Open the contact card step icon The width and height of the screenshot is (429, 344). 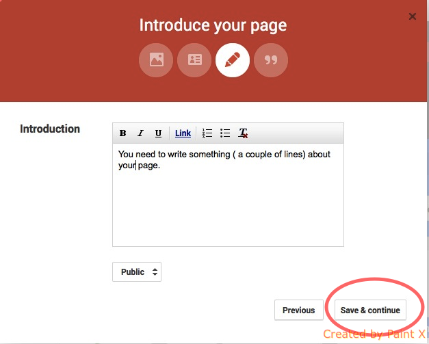pyautogui.click(x=194, y=61)
